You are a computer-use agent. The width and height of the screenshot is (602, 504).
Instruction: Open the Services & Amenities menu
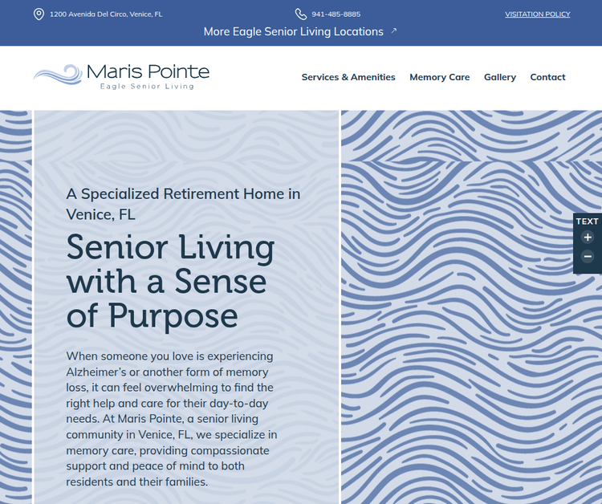click(348, 77)
